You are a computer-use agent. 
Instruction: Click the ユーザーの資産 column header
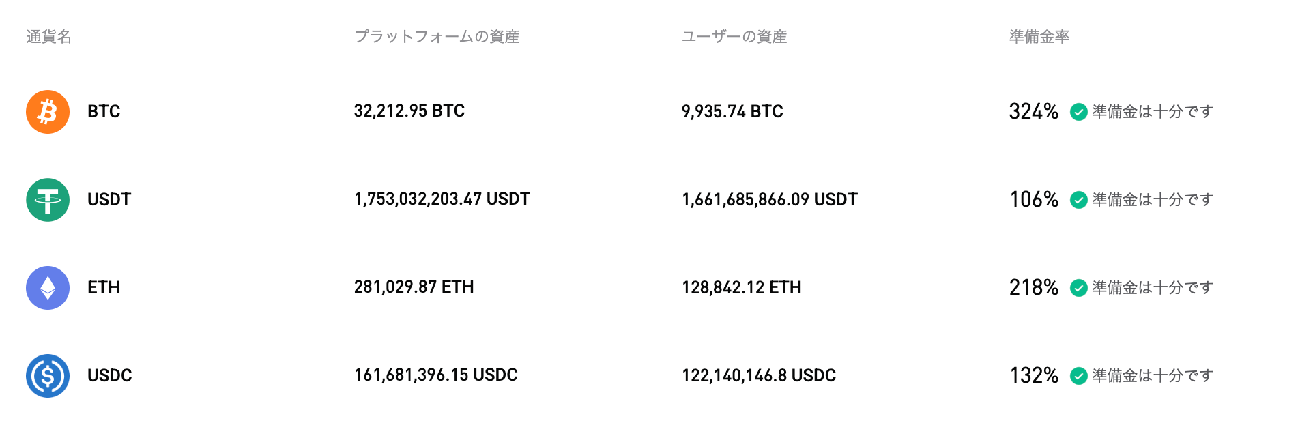point(735,37)
